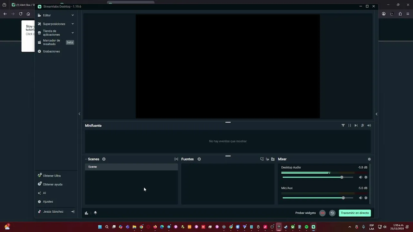Viewport: 413px width, 232px height.
Task: Open notifications bell icon
Action: tap(96, 213)
